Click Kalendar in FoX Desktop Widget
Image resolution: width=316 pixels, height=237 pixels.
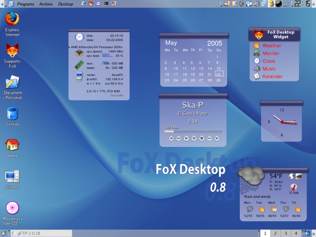pos(273,76)
